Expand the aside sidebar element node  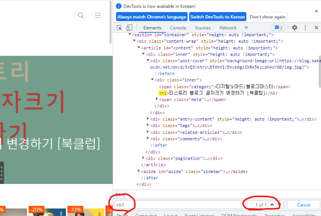[139, 171]
